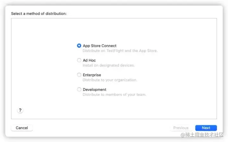This screenshot has height=142, width=228.
Task: Select the Enterprise radio button
Action: point(79,75)
